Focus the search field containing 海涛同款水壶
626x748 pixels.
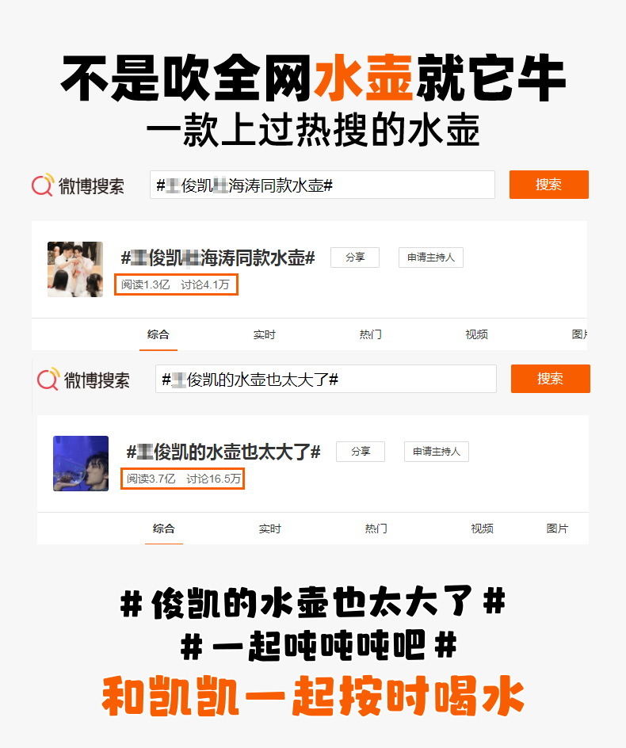[x=322, y=185]
